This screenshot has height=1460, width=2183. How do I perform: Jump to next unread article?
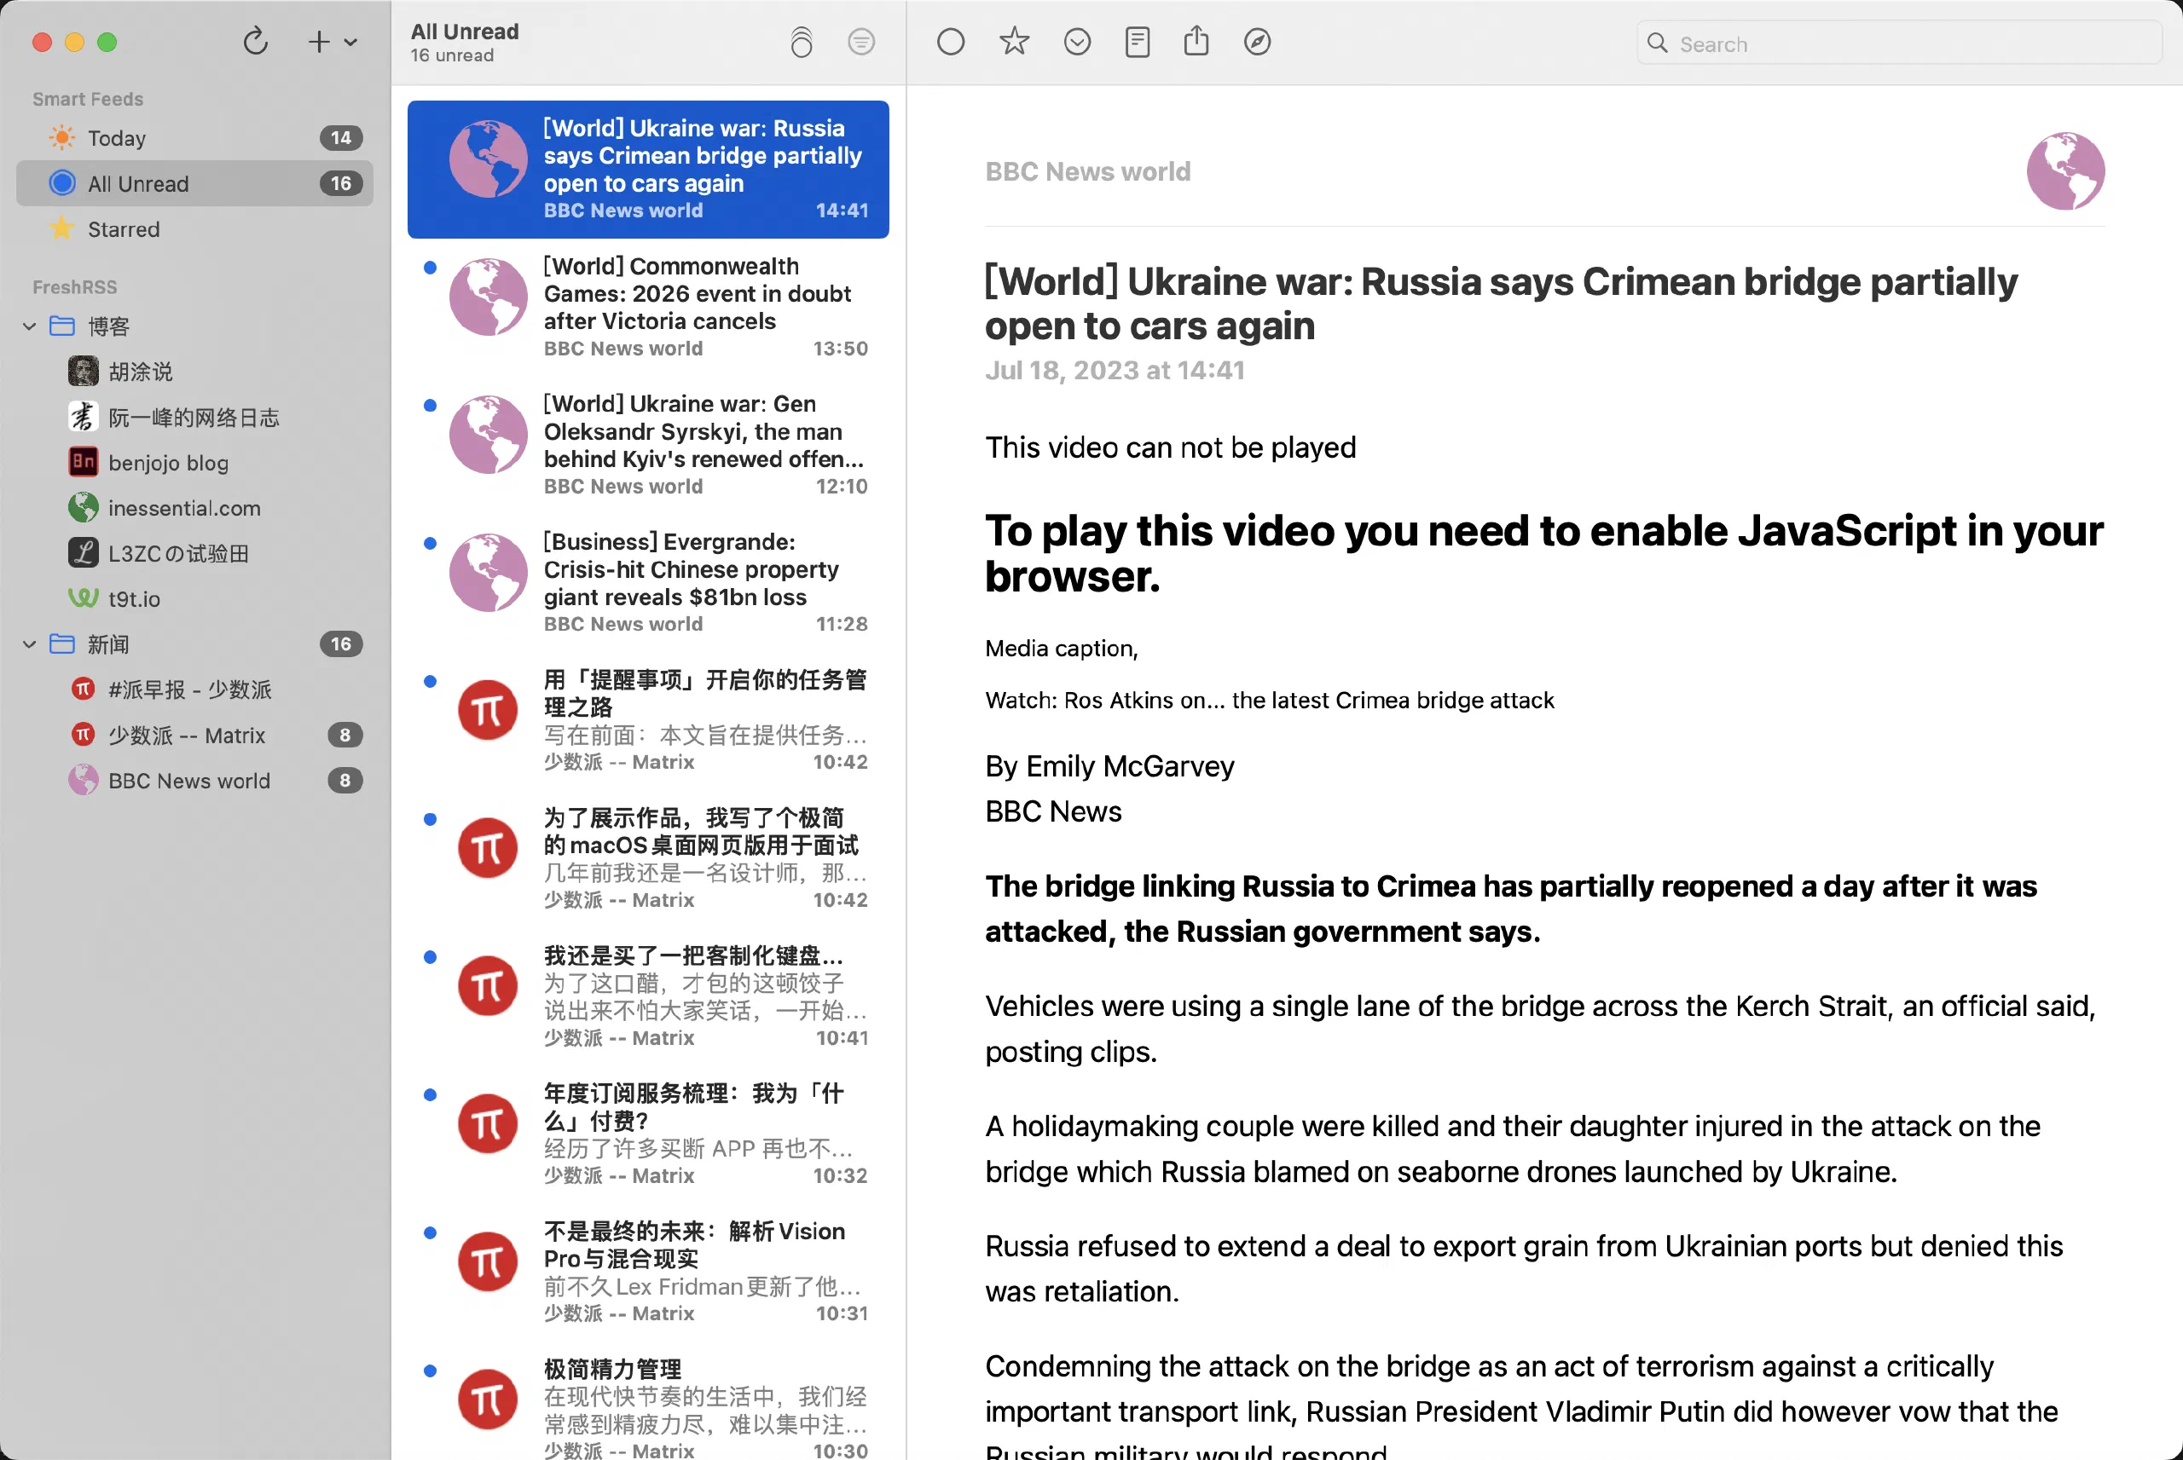(1078, 42)
